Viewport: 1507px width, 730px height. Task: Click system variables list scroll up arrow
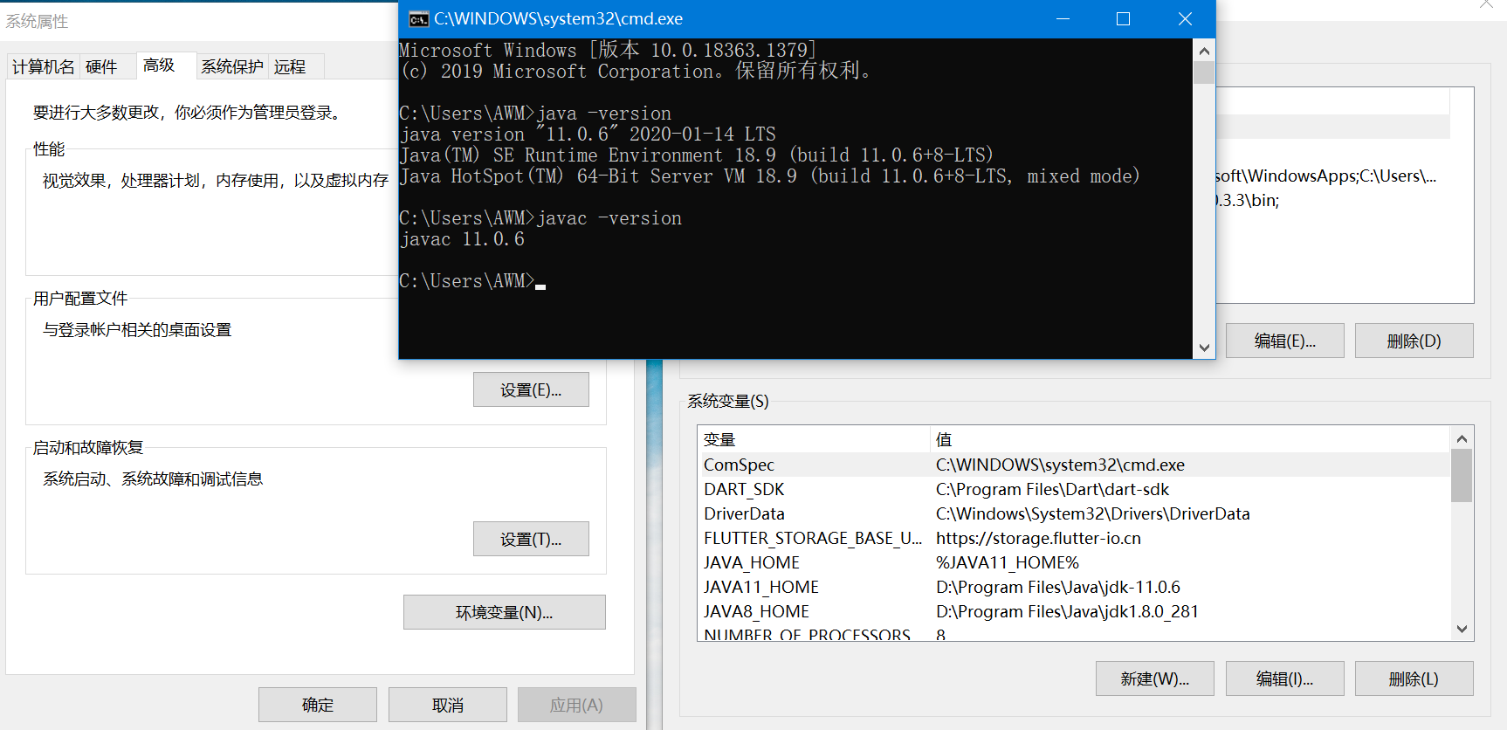click(x=1462, y=438)
